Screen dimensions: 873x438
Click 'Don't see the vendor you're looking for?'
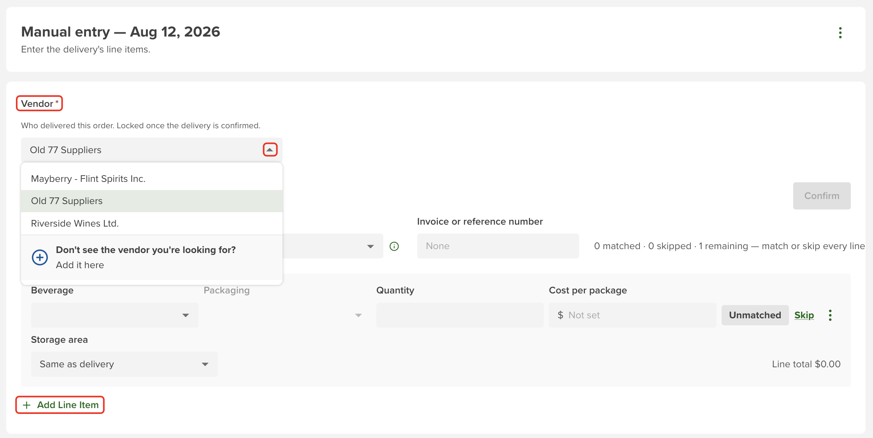pos(146,250)
